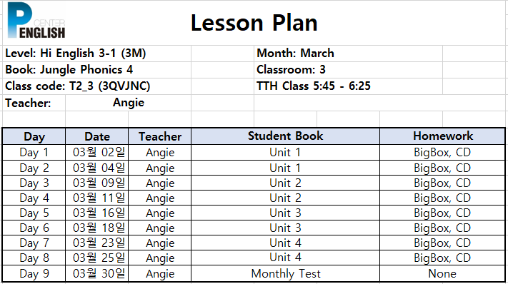Screen dimensions: 508x284
Task: Click the Month March cell
Action: (x=348, y=54)
